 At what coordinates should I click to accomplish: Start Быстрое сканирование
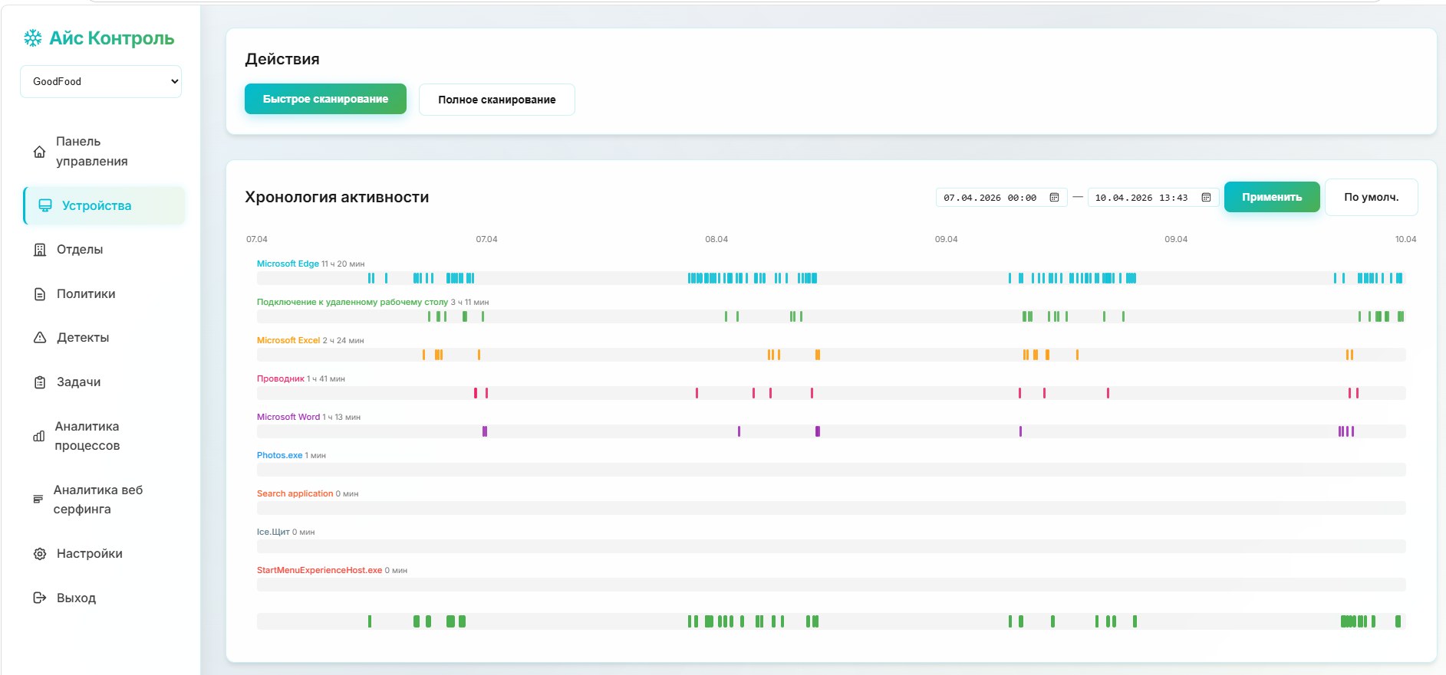click(x=325, y=99)
